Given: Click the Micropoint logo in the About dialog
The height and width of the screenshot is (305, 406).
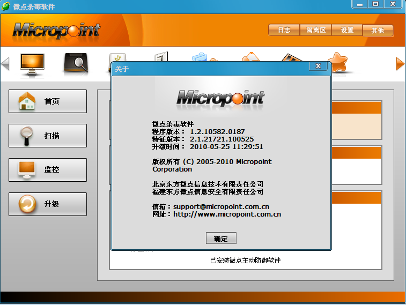Looking at the screenshot, I should click(220, 98).
